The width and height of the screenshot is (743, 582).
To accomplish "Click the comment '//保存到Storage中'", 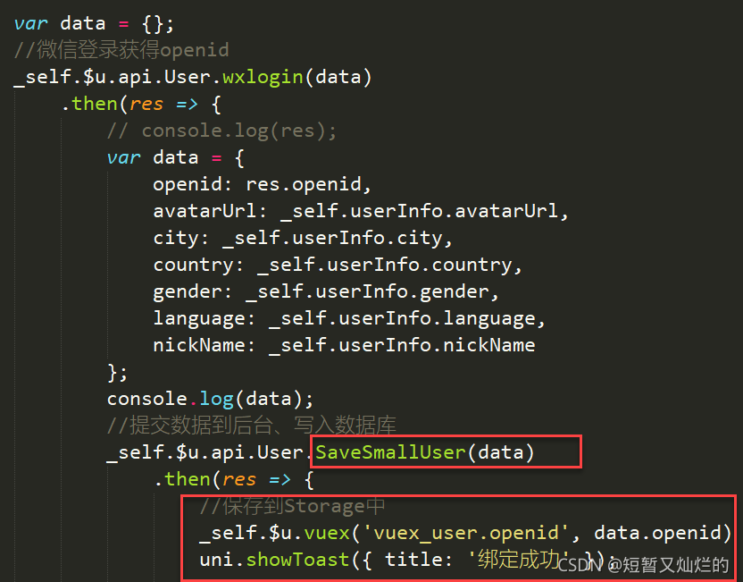I will click(292, 506).
